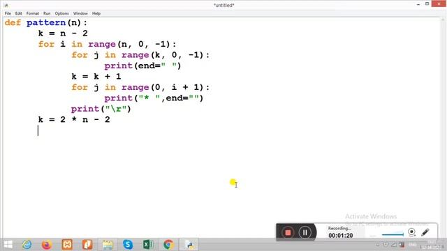447x251 pixels.
Task: Open the Window menu
Action: [x=80, y=13]
